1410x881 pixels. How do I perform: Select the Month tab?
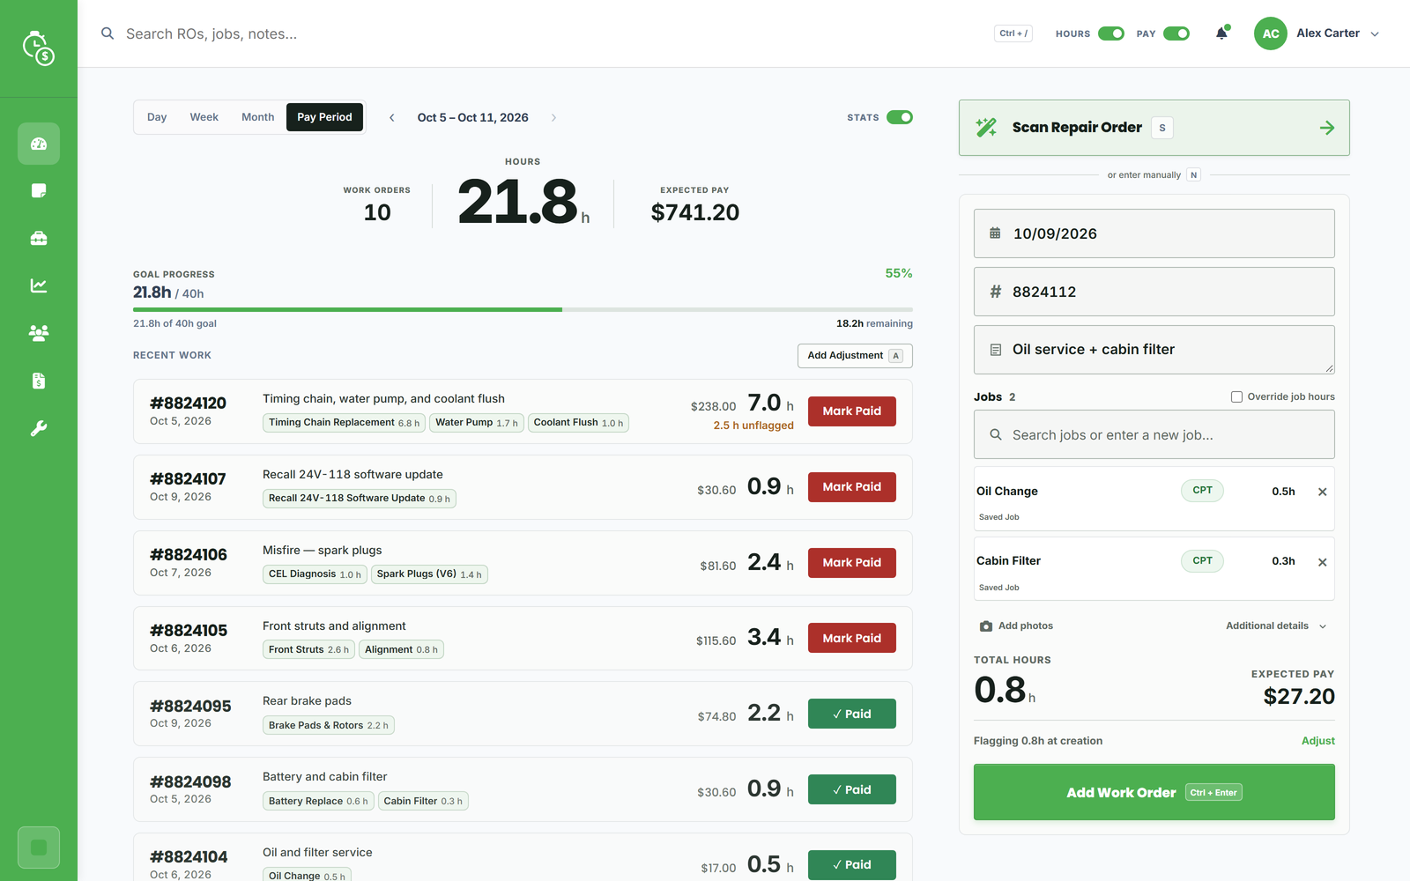tap(258, 117)
